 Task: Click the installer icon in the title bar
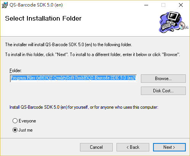pyautogui.click(x=5, y=5)
